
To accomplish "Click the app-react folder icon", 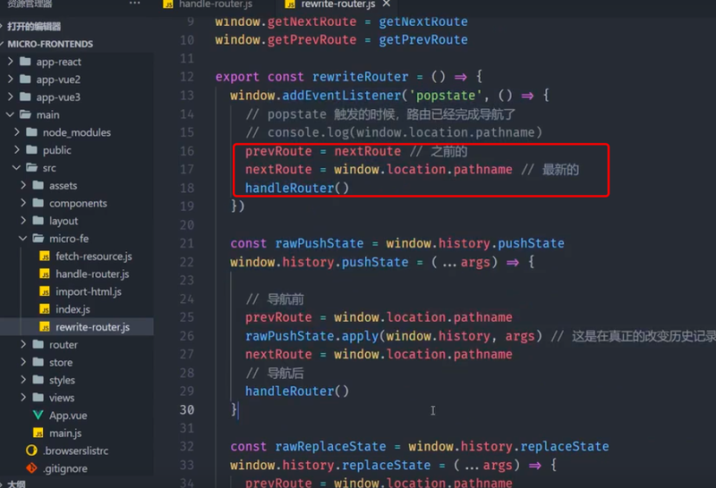I will (26, 61).
